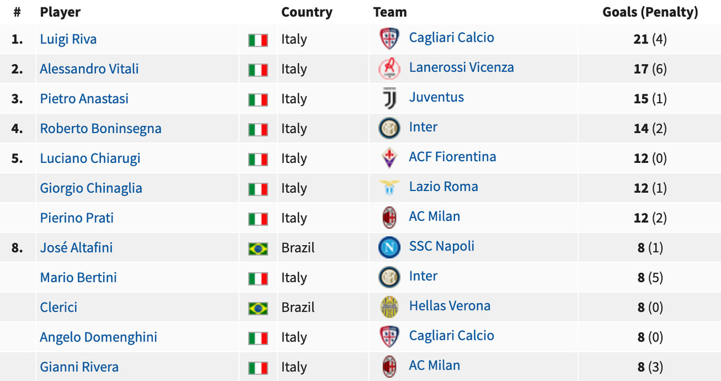Go to the SSC Napoli team page
The width and height of the screenshot is (721, 381).
pyautogui.click(x=442, y=246)
